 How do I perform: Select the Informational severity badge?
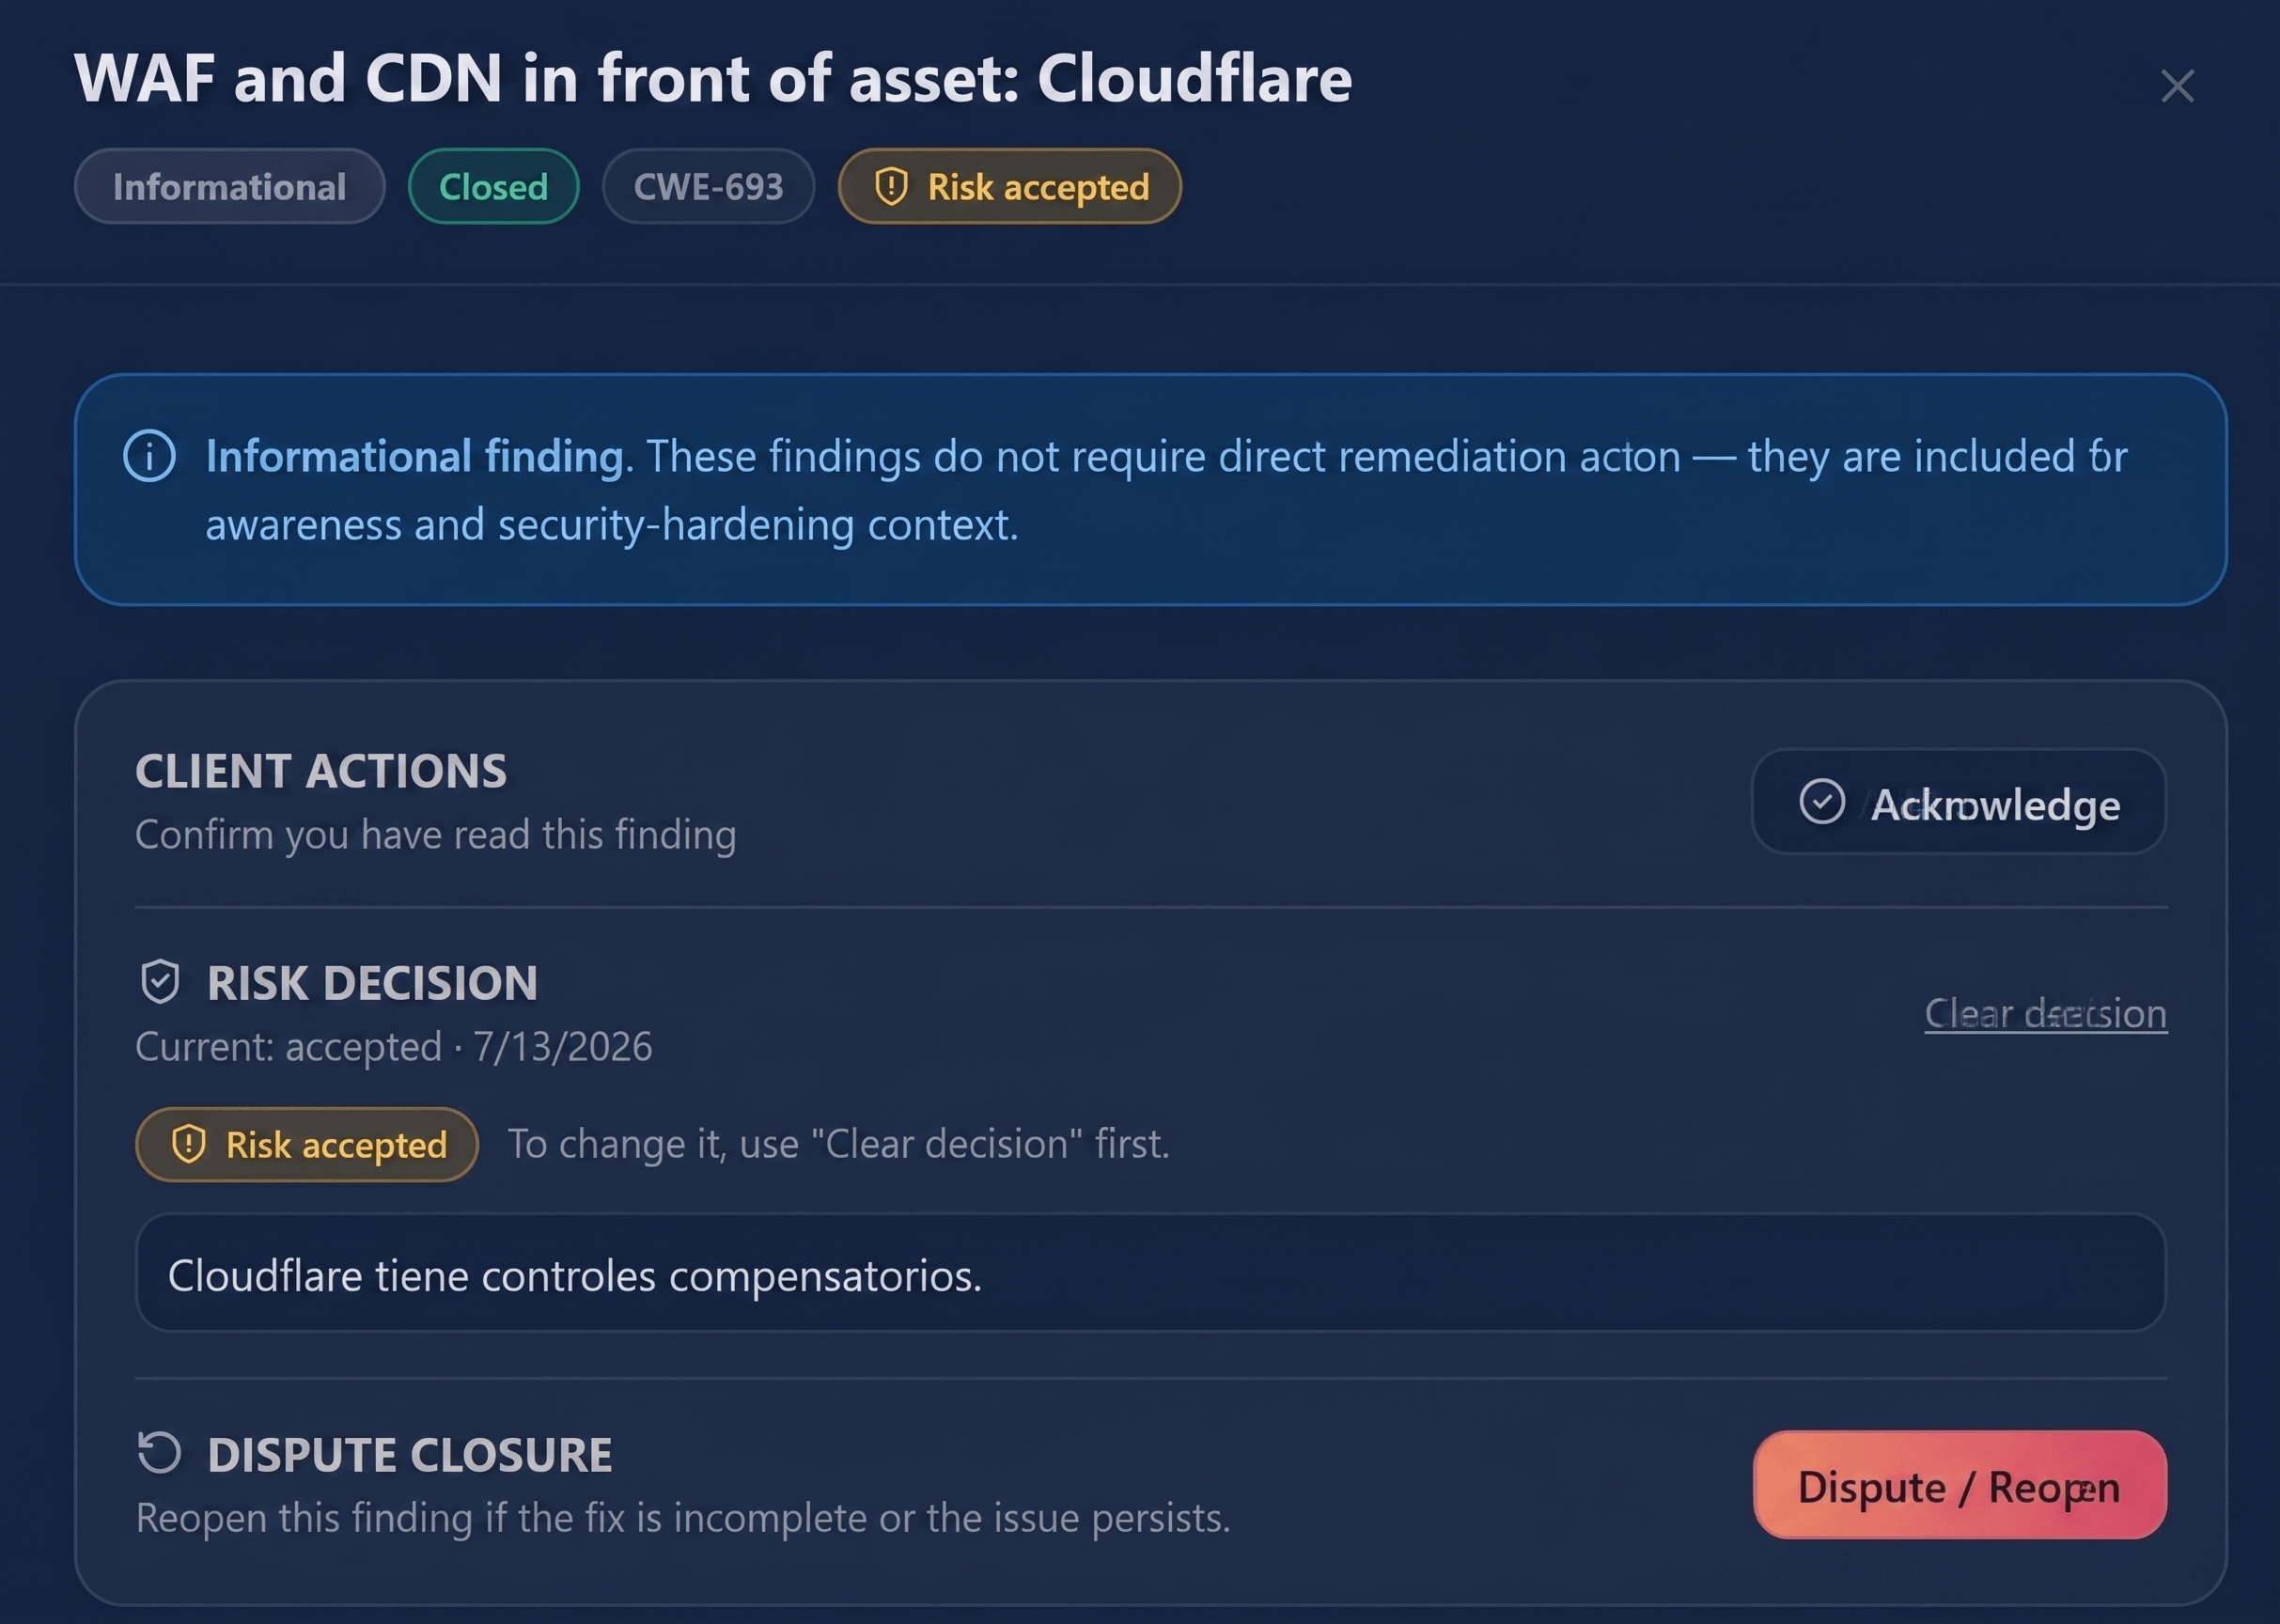(229, 186)
